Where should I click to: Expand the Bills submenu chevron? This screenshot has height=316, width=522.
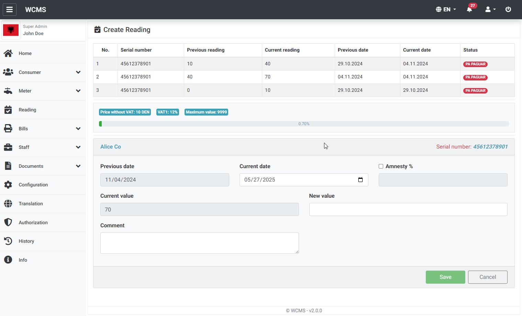pos(78,129)
